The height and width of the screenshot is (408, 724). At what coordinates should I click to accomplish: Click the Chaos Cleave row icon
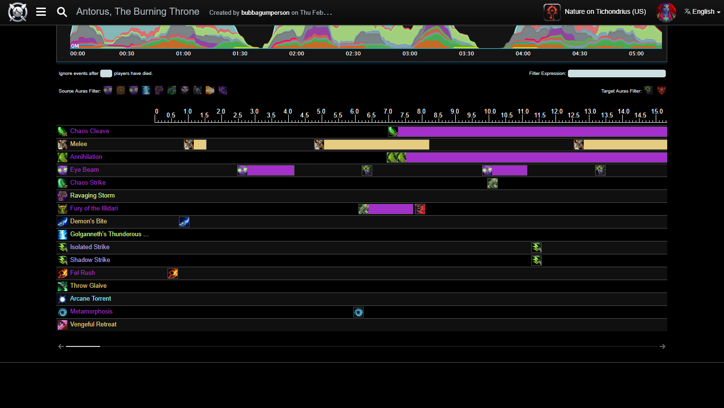pos(63,131)
